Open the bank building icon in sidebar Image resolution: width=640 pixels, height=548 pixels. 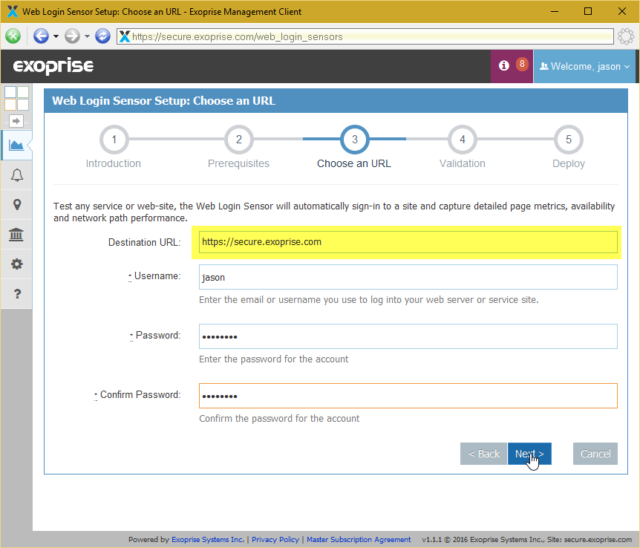tap(16, 235)
